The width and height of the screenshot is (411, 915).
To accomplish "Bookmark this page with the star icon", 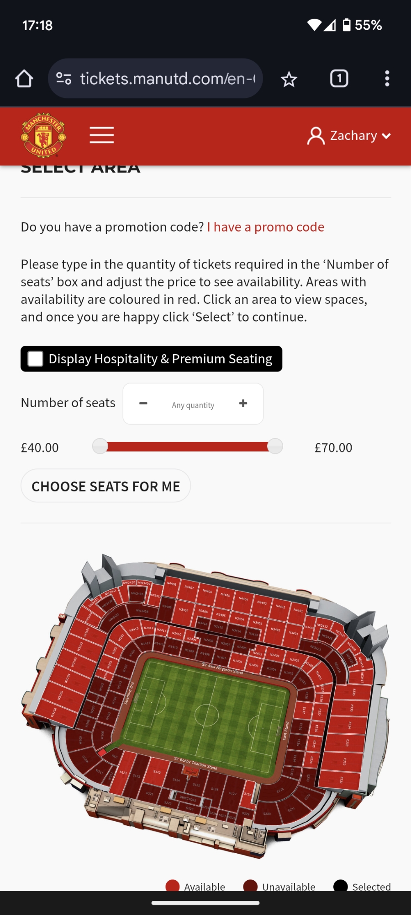I will [289, 79].
